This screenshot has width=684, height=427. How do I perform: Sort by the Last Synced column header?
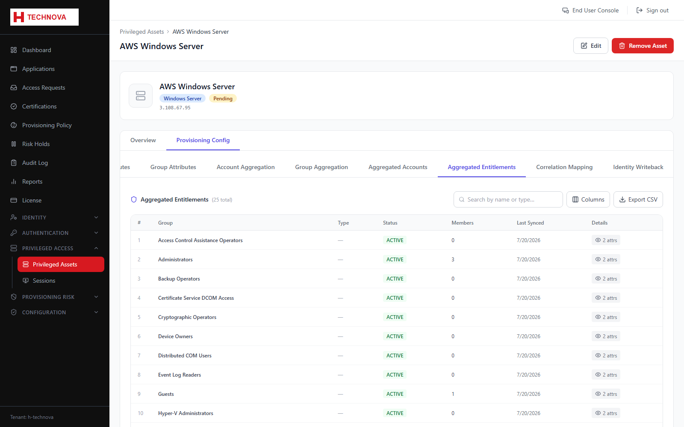click(x=530, y=223)
